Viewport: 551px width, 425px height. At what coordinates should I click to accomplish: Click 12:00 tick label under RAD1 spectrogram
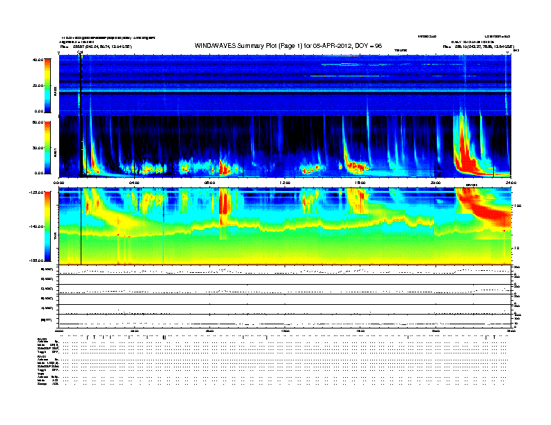coord(285,183)
